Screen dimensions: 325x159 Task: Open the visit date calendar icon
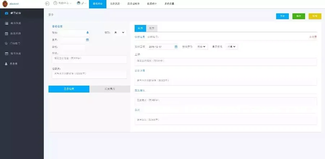[176, 47]
